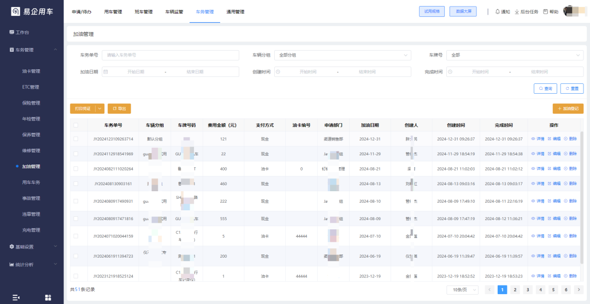This screenshot has height=304, width=590.
Task: Click the 帮助 help icon
Action: 545,11
